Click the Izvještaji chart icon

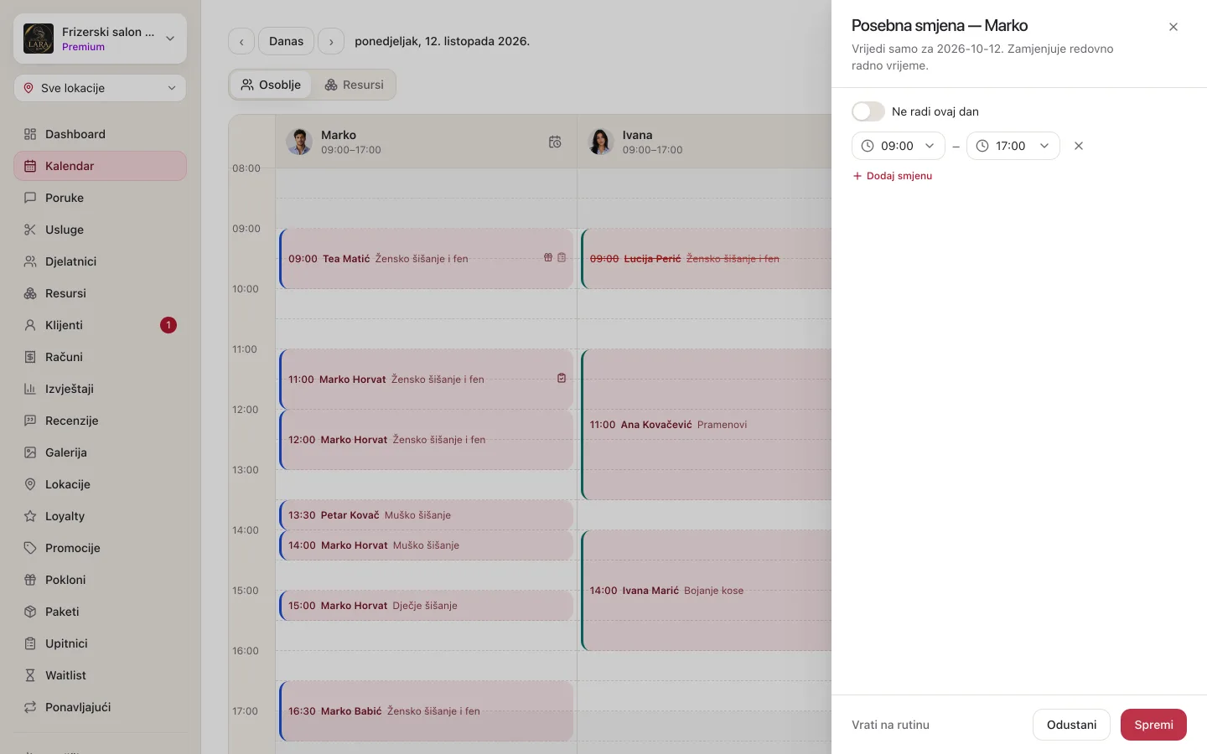click(30, 389)
